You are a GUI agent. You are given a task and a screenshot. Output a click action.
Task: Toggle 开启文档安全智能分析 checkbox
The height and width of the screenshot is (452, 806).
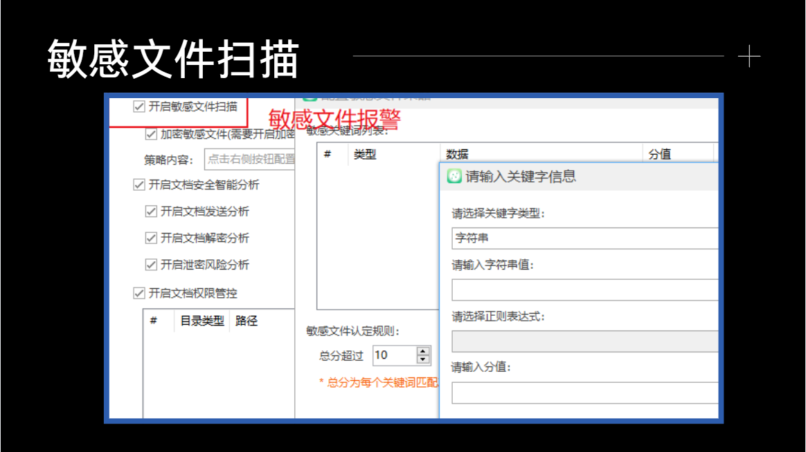138,185
